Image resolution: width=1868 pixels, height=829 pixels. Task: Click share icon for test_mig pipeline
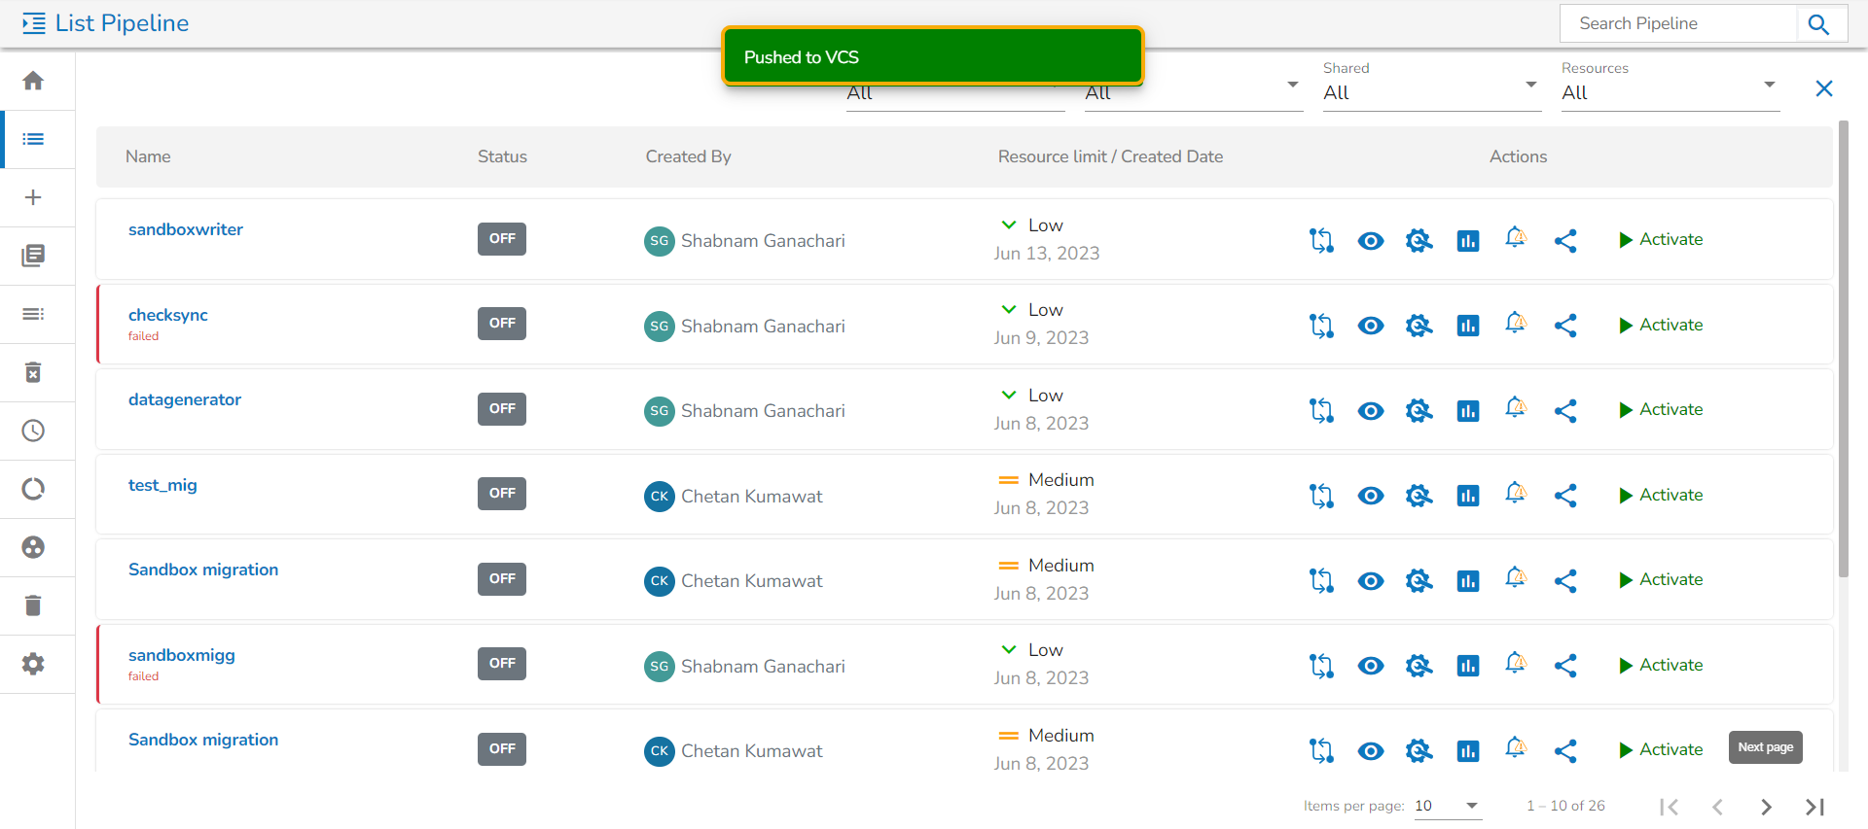[x=1564, y=496]
